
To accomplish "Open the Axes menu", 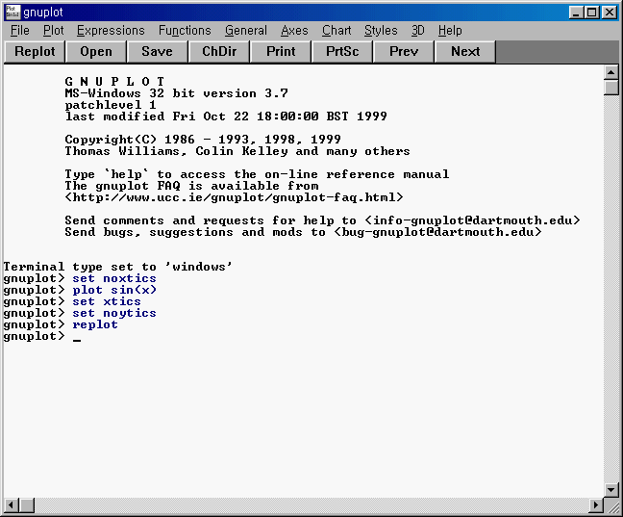I will (294, 30).
